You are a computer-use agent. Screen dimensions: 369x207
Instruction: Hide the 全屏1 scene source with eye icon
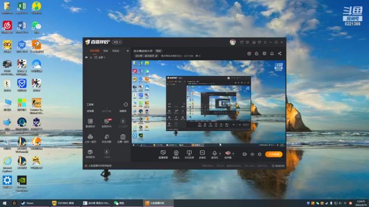(86, 57)
